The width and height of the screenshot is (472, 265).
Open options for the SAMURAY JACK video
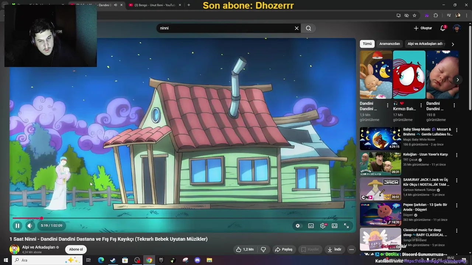point(457,180)
